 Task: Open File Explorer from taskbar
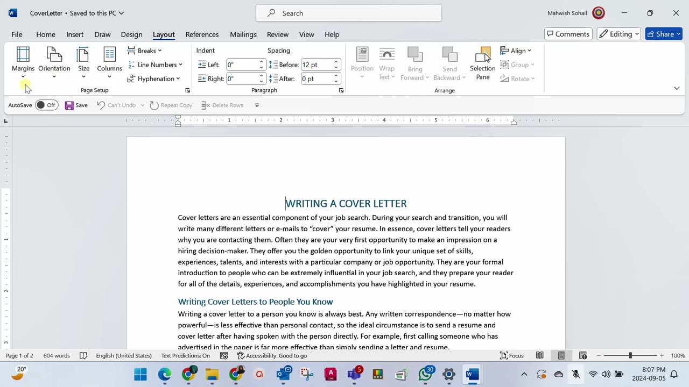tap(212, 374)
